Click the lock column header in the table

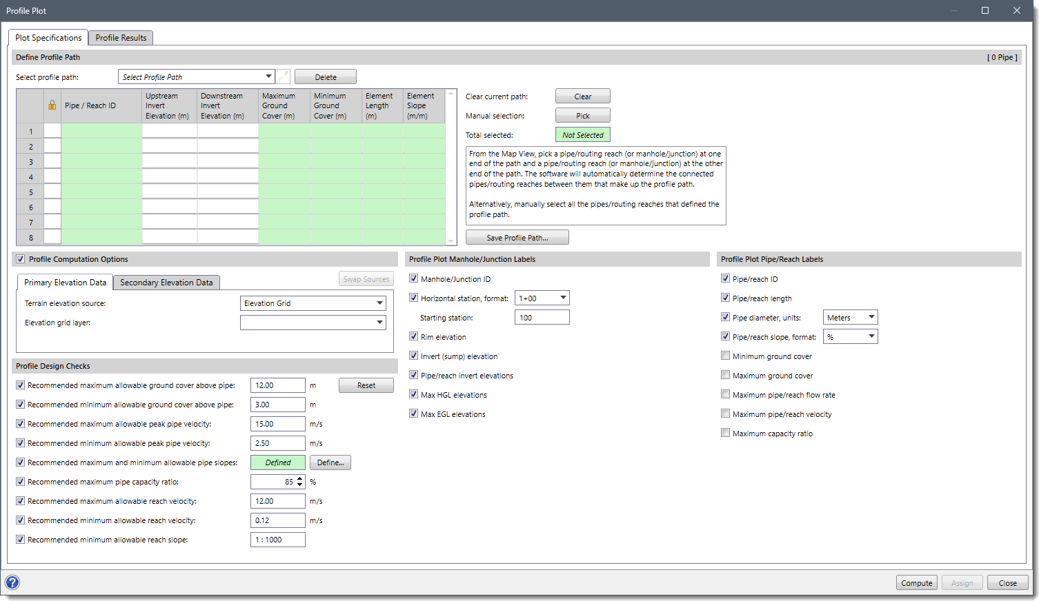point(52,105)
